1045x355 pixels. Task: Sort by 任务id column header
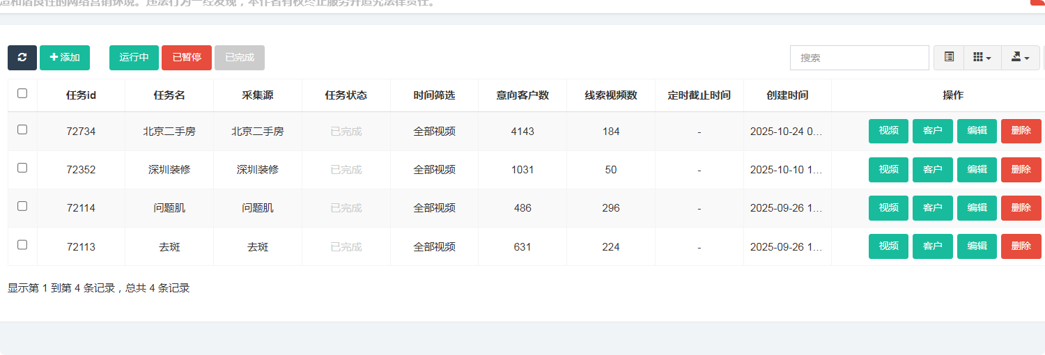(81, 95)
